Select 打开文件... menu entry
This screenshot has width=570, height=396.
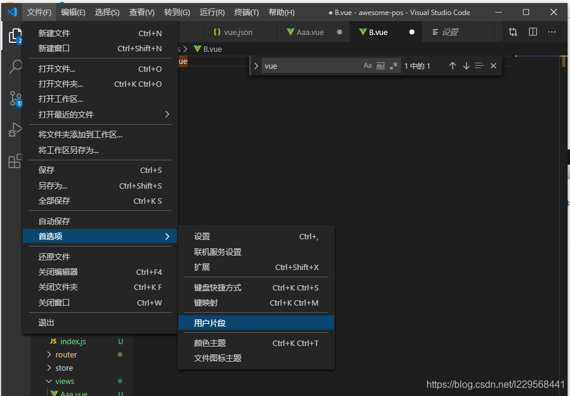click(x=100, y=69)
